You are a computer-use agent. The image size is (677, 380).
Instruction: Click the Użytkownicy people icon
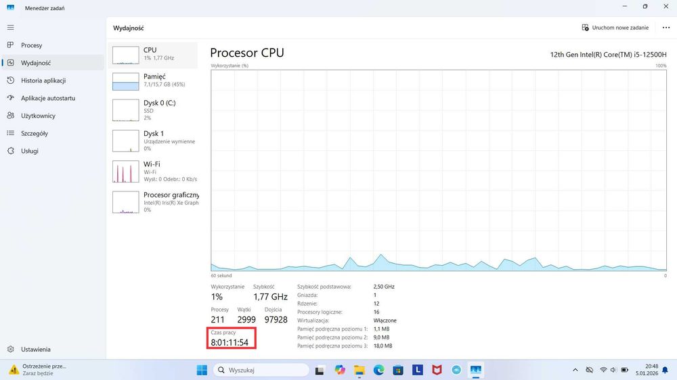pyautogui.click(x=11, y=116)
